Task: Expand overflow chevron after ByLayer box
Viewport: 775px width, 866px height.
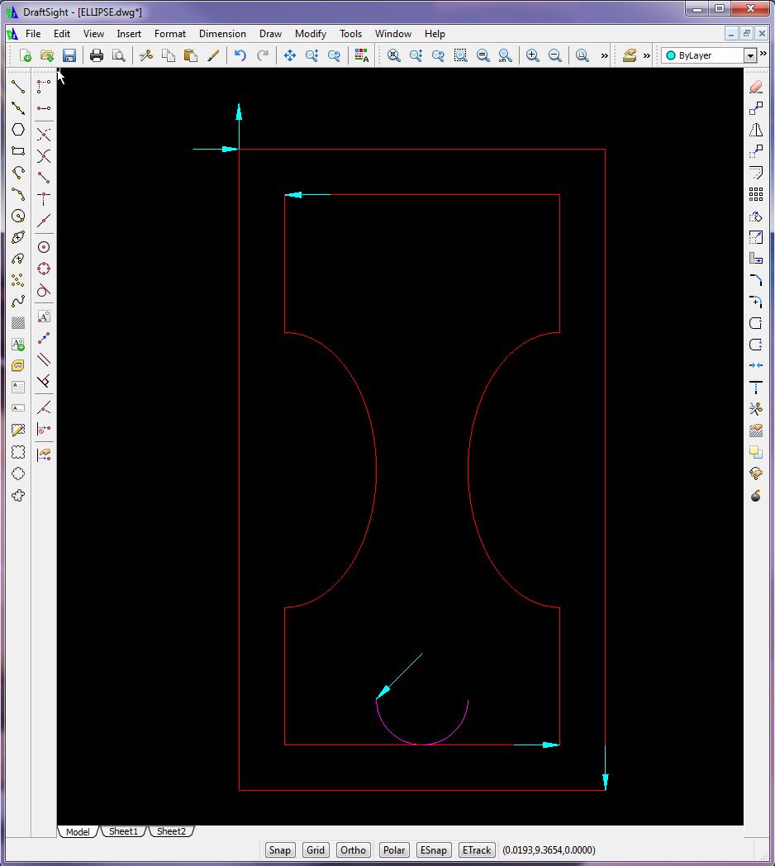Action: (763, 54)
